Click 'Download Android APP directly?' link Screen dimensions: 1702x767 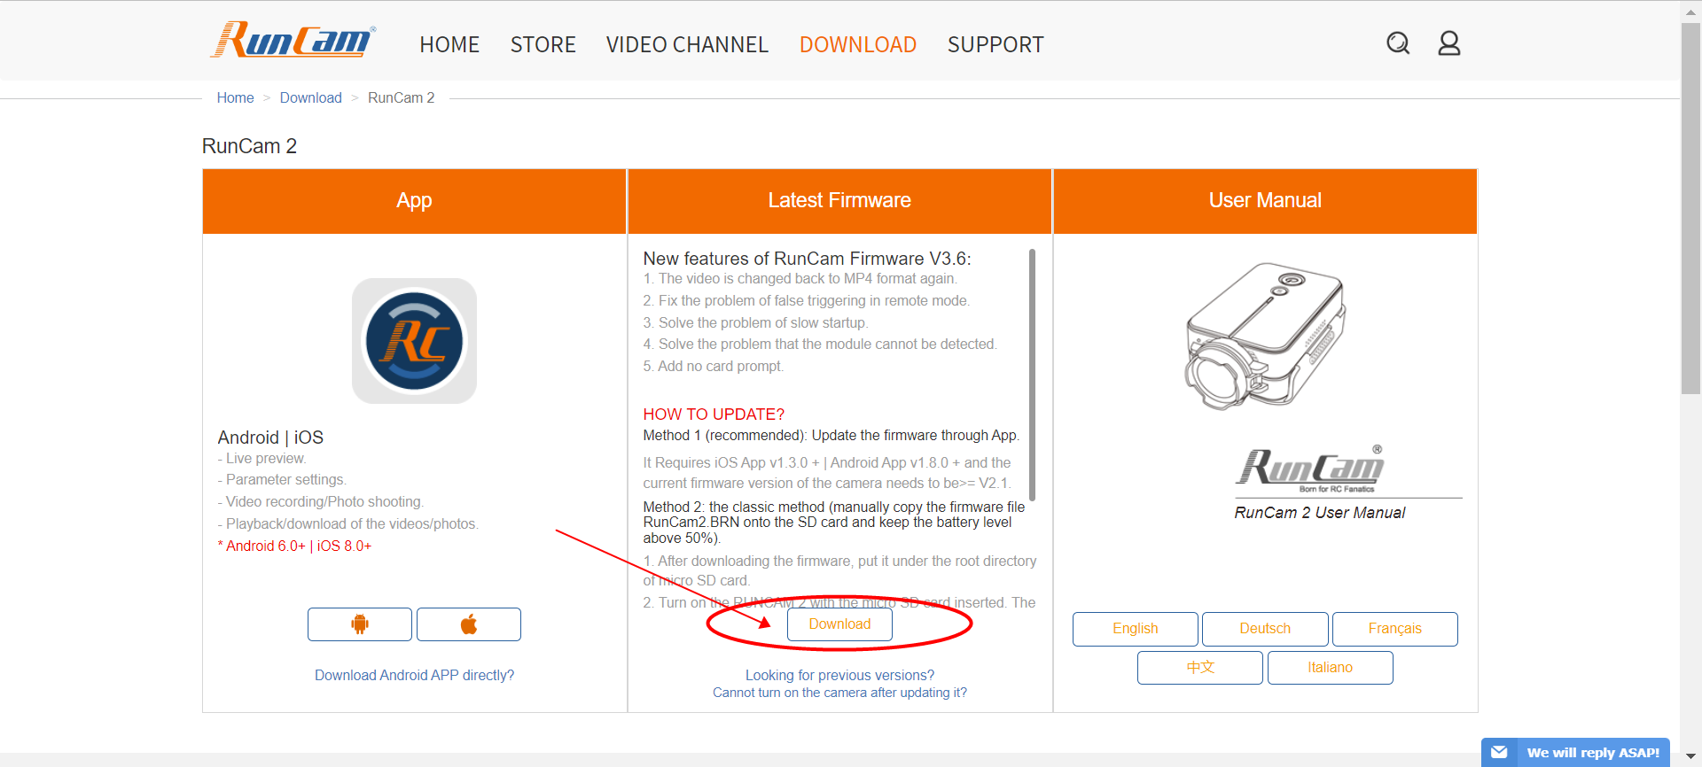(414, 675)
